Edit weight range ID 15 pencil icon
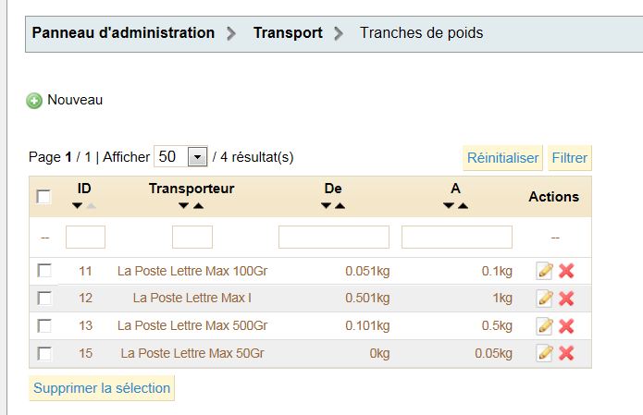643x415 pixels. point(545,353)
